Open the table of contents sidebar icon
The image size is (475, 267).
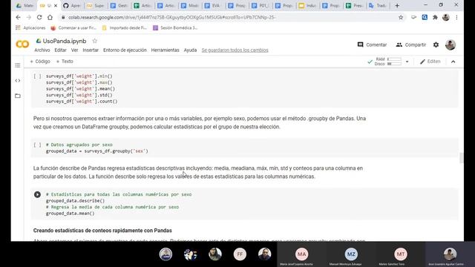(18, 65)
